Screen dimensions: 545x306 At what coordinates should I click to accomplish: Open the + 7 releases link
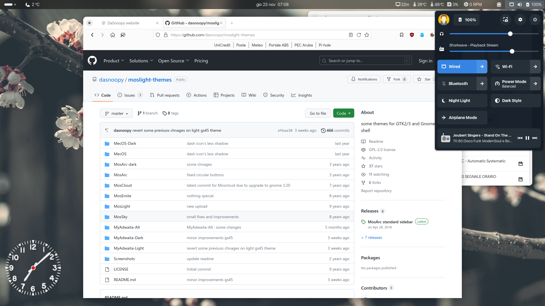coord(372,237)
